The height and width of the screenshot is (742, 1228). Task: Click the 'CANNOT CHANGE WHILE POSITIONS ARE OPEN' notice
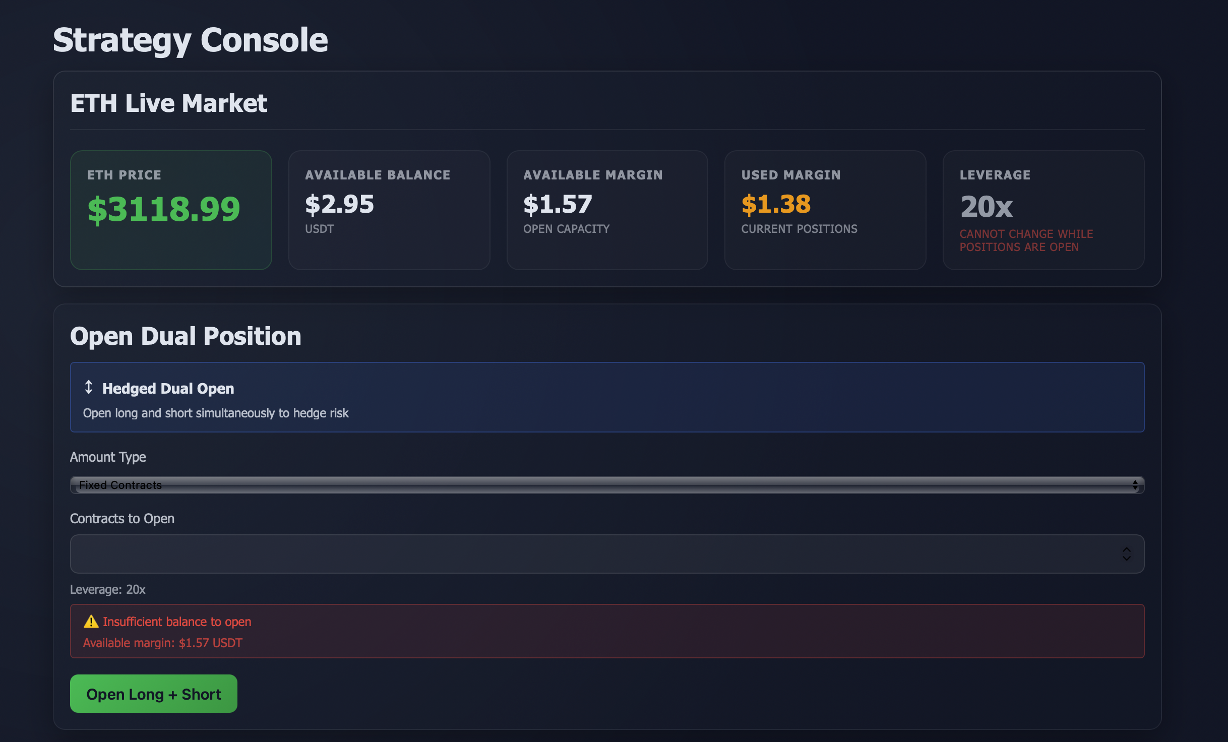point(1026,240)
